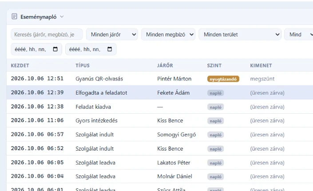Viewport: 313px width, 191px height.
Task: Click the second end date input
Action: 91,49
